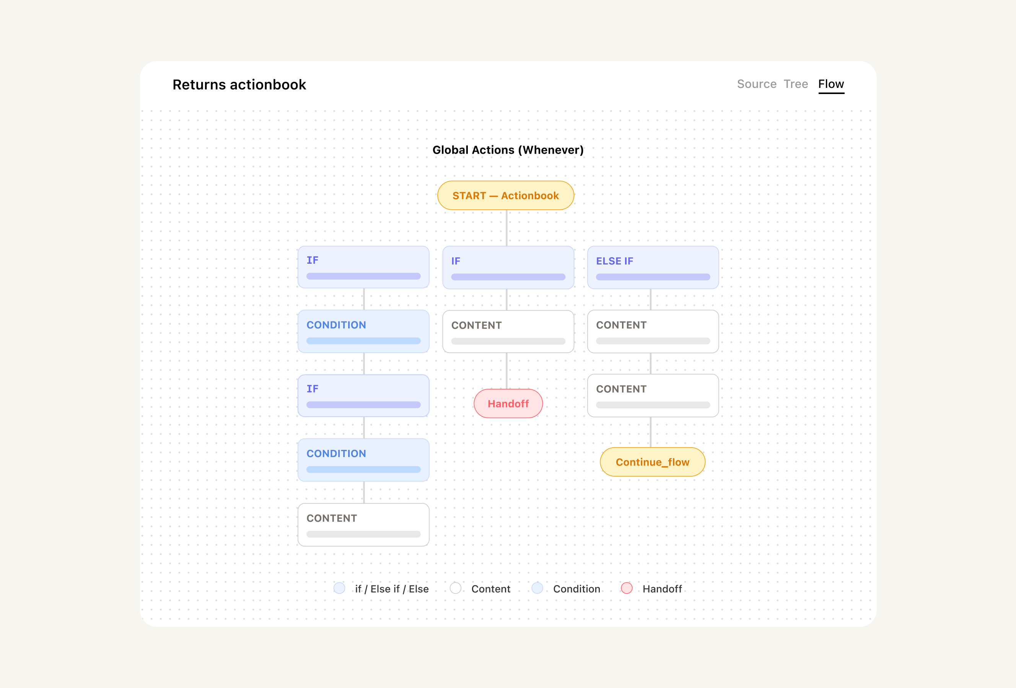This screenshot has height=688, width=1016.
Task: Click the red Handoff legend swatch
Action: [627, 588]
